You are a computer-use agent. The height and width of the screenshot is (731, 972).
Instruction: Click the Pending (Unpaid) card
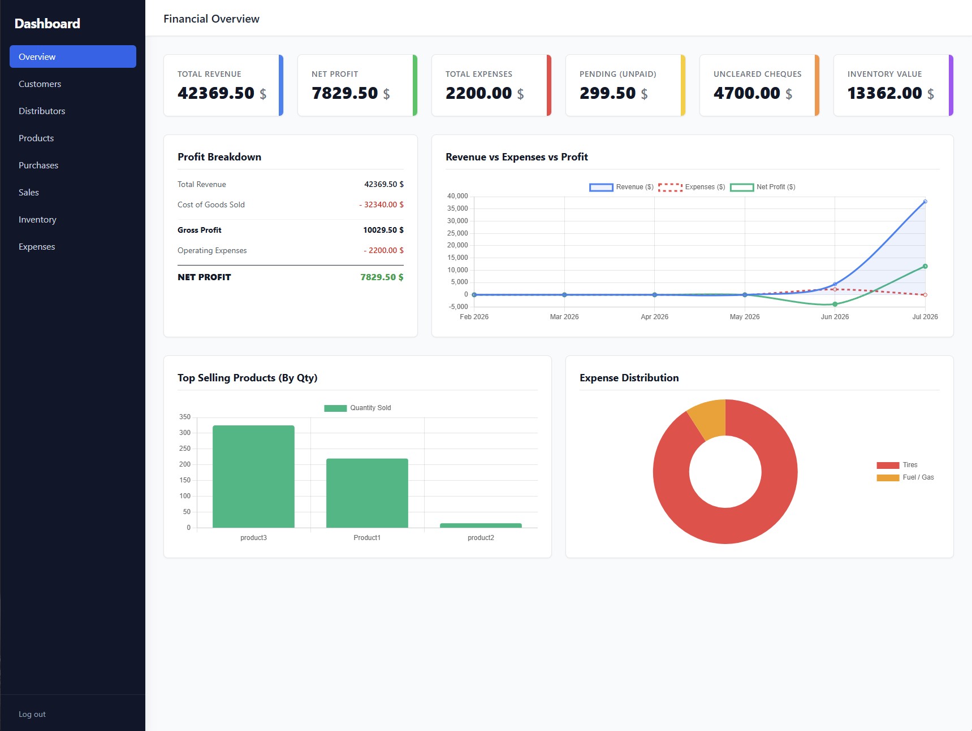tap(625, 85)
